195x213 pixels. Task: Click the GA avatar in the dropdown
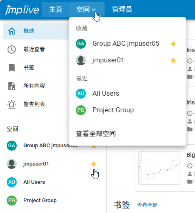(81, 44)
